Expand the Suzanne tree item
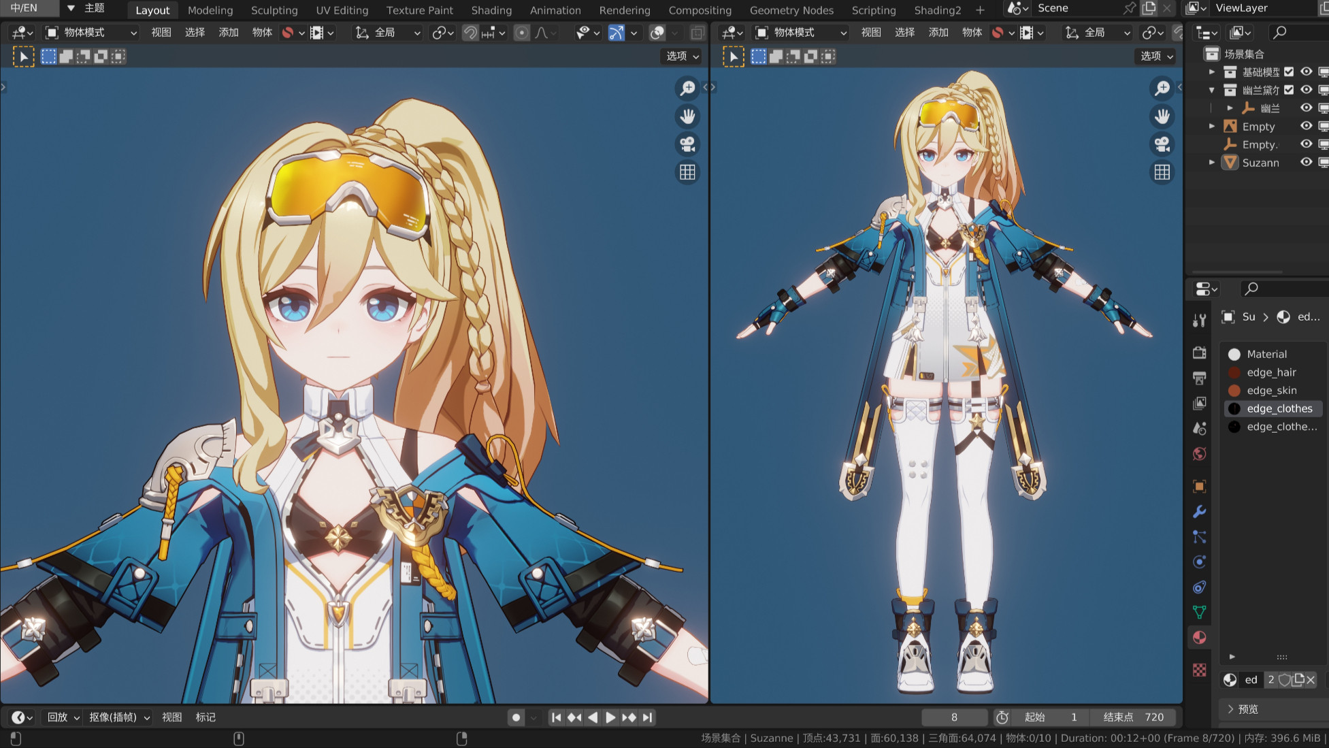The width and height of the screenshot is (1329, 748). click(x=1211, y=163)
